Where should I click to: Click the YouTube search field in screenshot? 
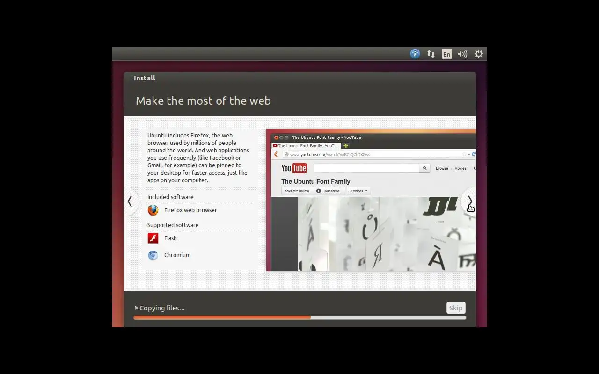click(366, 168)
